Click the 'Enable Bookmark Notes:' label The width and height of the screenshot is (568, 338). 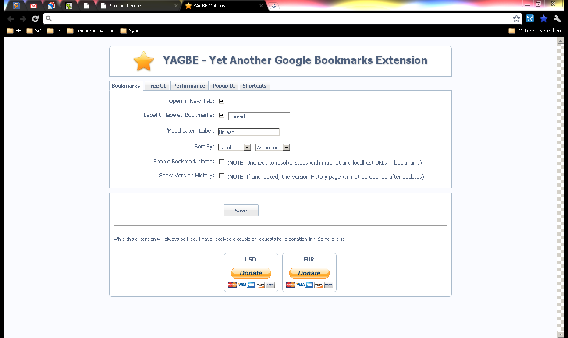point(184,162)
